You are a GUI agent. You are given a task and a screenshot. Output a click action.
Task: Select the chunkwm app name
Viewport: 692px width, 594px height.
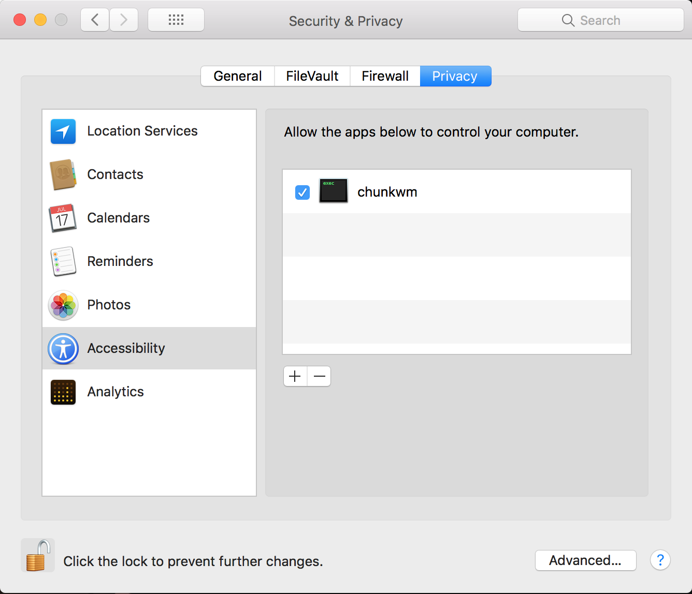pos(387,192)
